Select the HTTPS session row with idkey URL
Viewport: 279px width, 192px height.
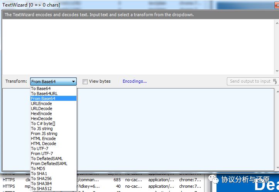tap(102, 186)
